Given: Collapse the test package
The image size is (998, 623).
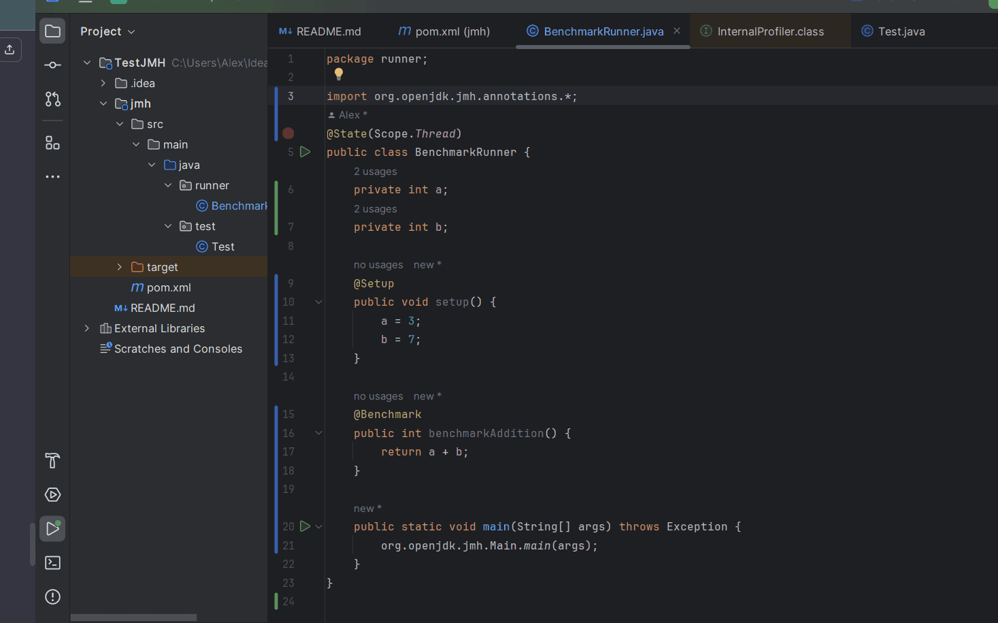Looking at the screenshot, I should pos(168,226).
